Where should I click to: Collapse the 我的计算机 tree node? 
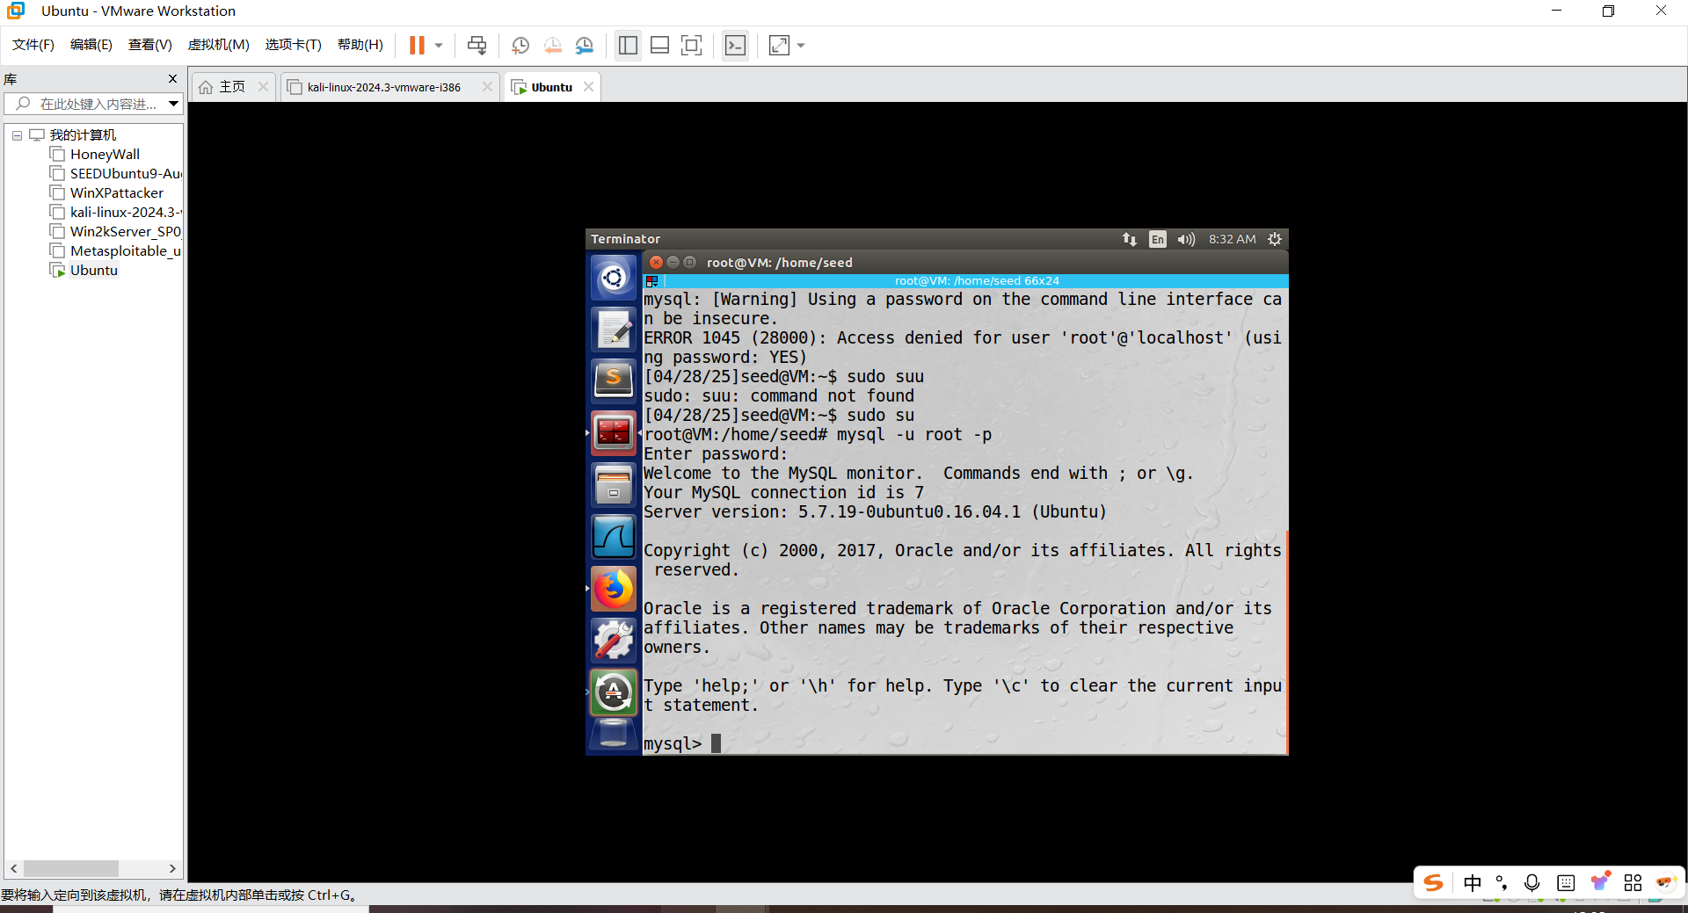click(17, 135)
